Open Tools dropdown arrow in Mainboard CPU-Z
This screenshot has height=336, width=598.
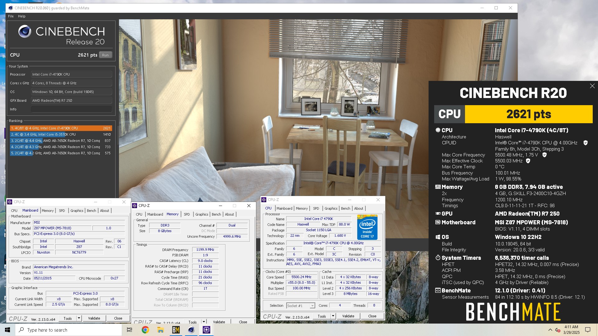79,318
